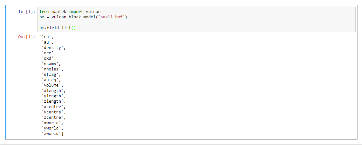Screen dimensions: 362x145
Task: Click the 'ore' output entry
Action: pyautogui.click(x=49, y=53)
